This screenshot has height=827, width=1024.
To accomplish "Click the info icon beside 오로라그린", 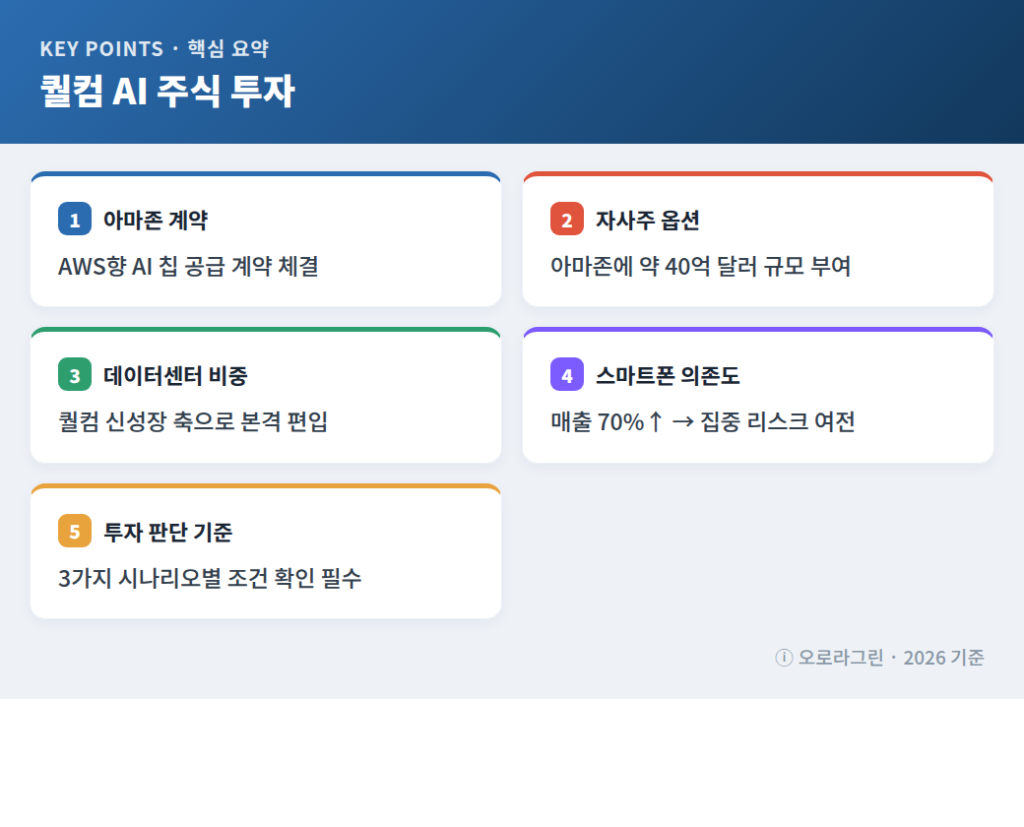I will [784, 658].
